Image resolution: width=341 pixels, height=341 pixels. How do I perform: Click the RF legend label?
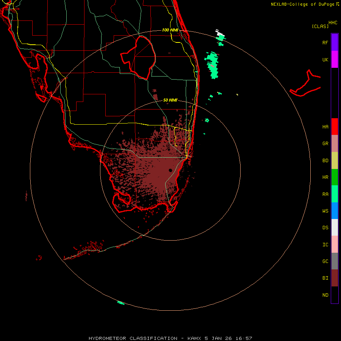tap(325, 42)
